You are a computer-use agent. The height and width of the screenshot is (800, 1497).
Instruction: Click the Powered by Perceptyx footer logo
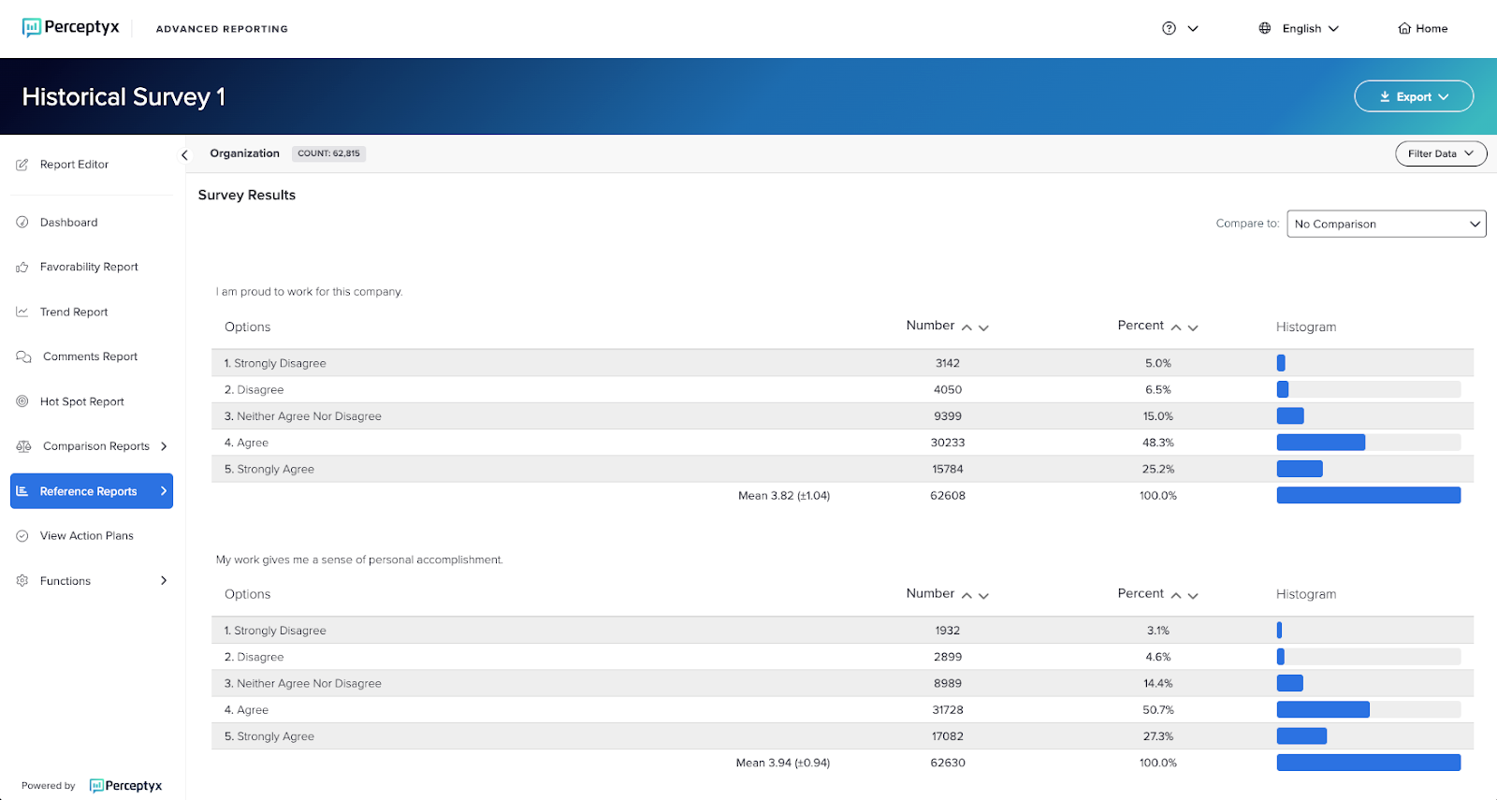tap(125, 786)
